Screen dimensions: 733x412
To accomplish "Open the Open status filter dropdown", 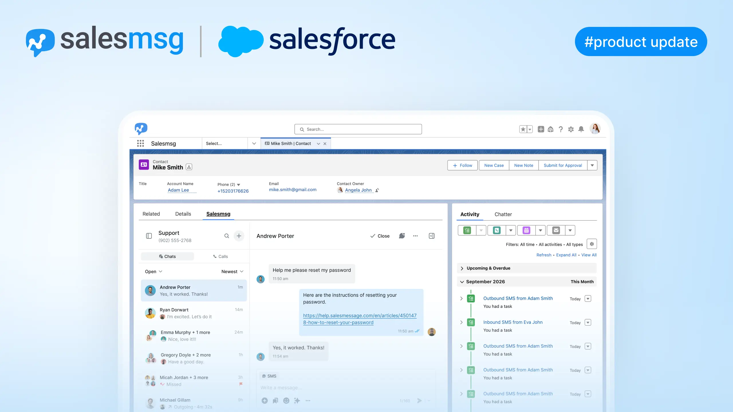I will (153, 272).
